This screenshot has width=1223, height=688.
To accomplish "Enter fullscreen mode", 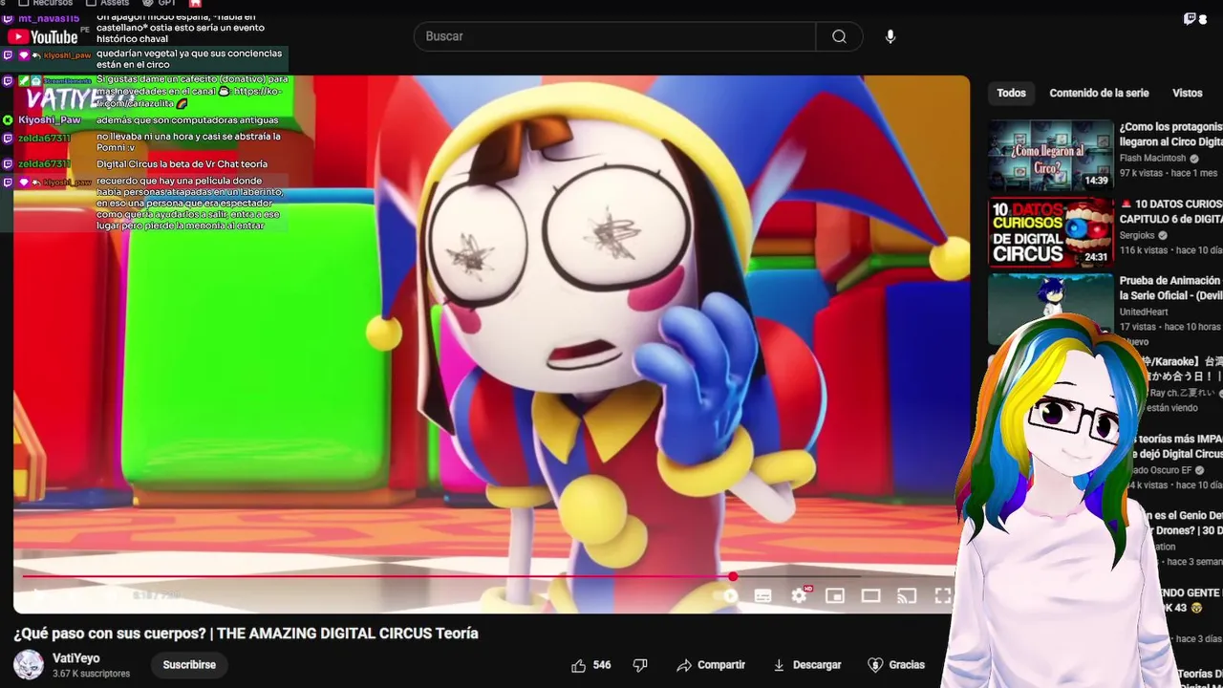I will [942, 595].
